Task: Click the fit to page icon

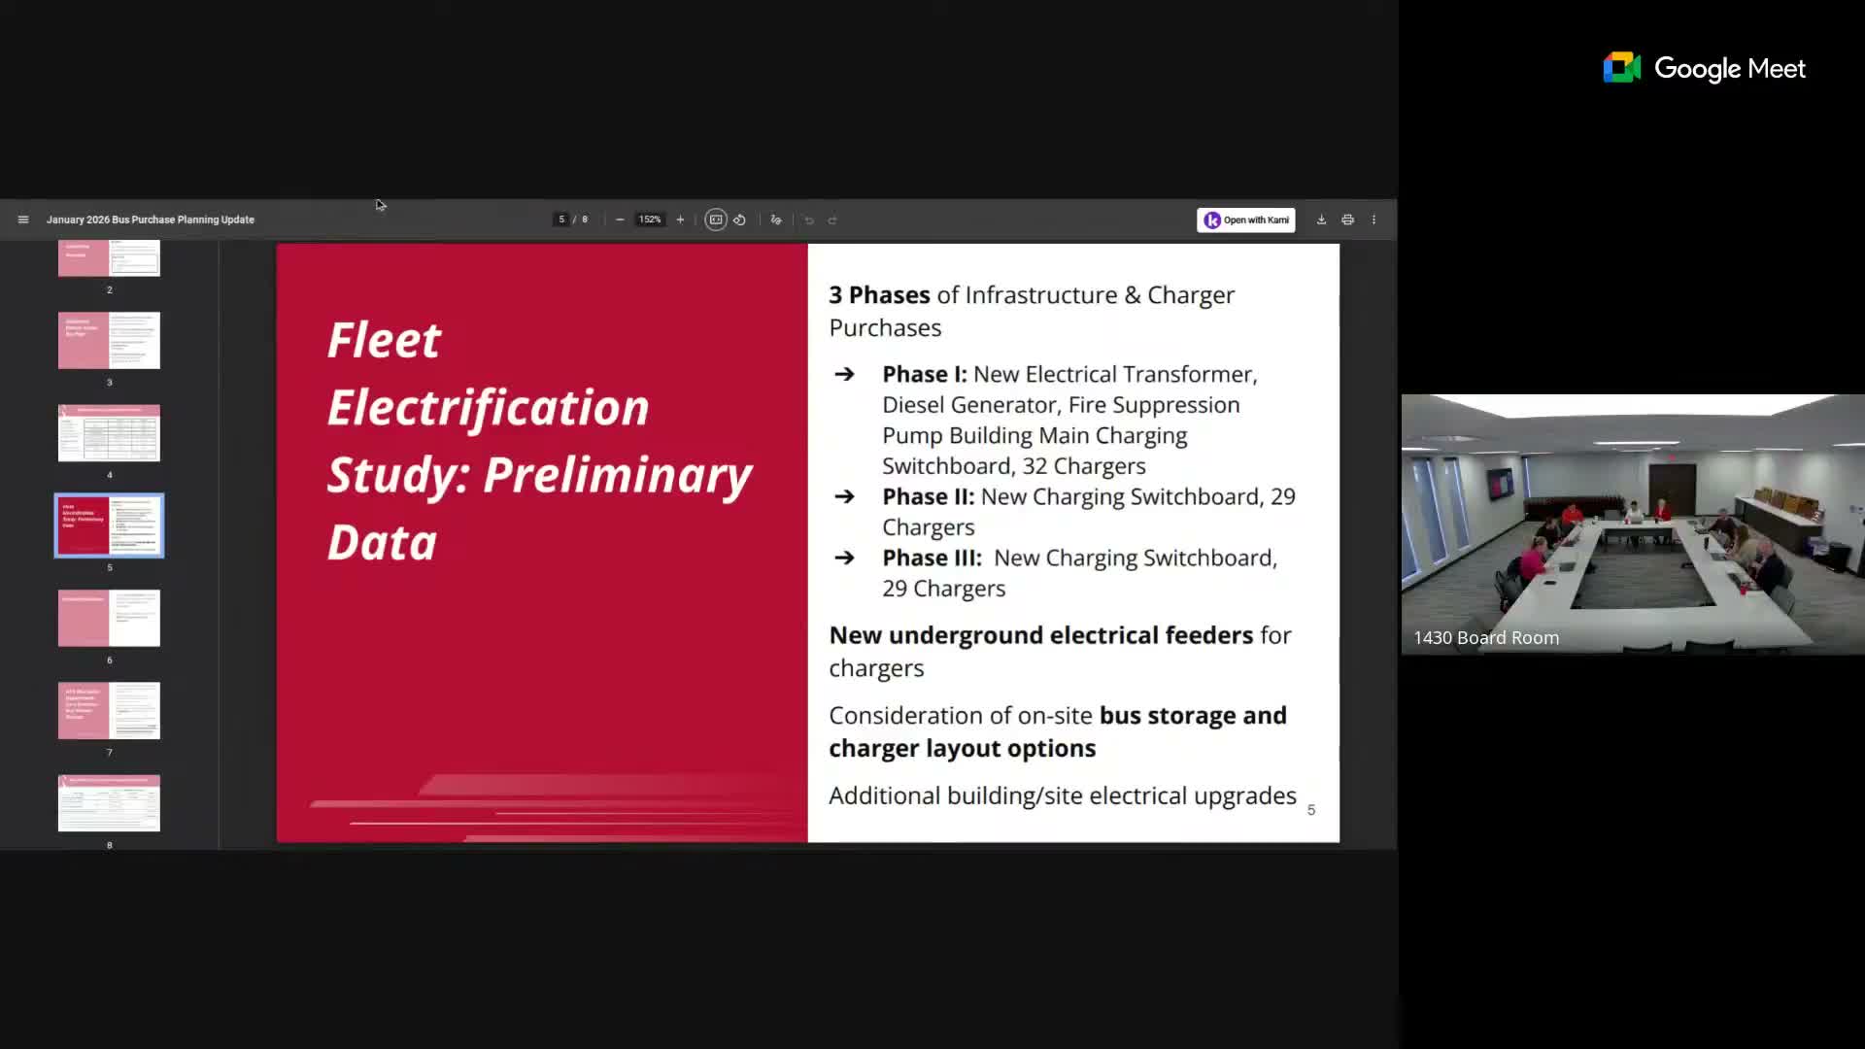Action: coord(716,220)
